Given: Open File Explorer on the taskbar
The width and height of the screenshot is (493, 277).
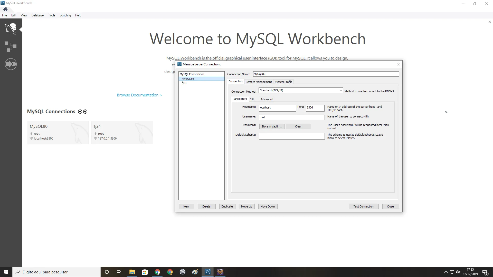Looking at the screenshot, I should (132, 272).
